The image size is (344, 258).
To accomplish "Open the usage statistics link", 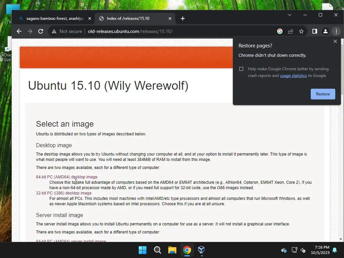I will pyautogui.click(x=294, y=76).
